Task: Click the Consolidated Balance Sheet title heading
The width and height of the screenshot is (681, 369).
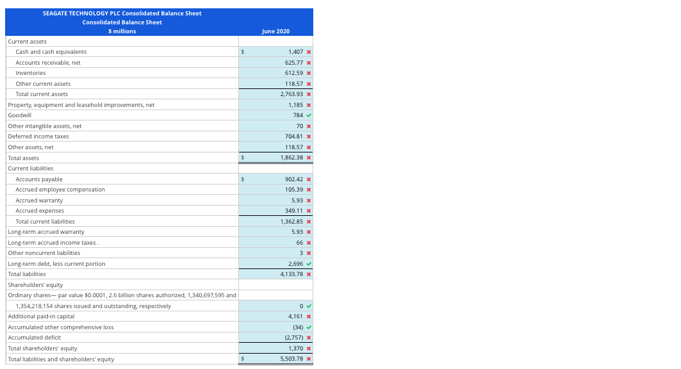Action: [x=122, y=22]
